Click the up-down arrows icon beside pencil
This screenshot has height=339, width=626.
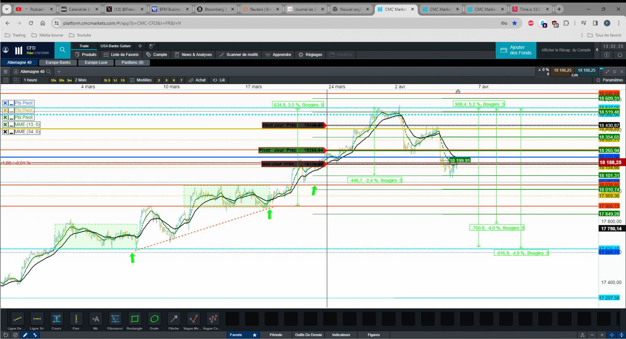(x=35, y=335)
